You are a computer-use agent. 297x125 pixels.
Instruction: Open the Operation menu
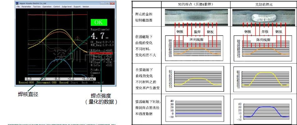[x=47, y=7]
